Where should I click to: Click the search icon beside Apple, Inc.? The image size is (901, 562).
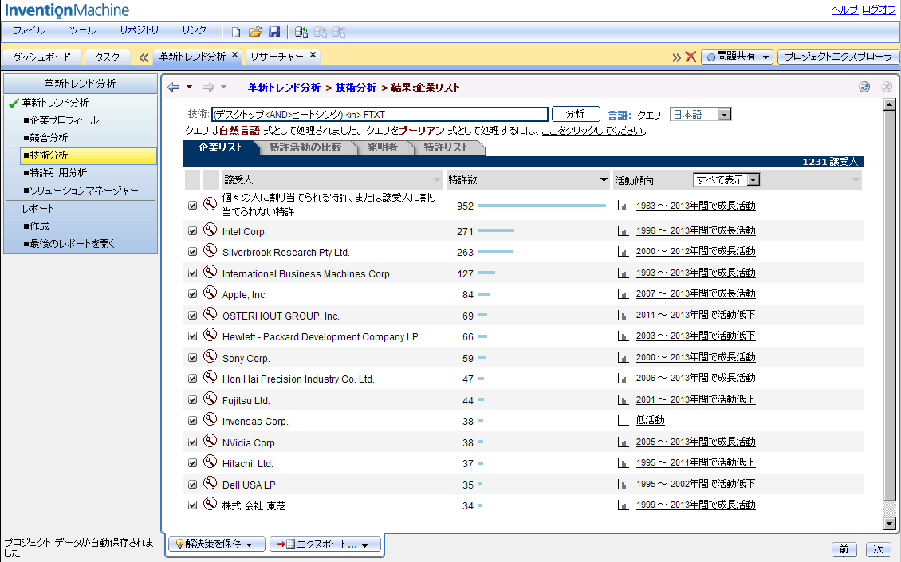(x=210, y=293)
